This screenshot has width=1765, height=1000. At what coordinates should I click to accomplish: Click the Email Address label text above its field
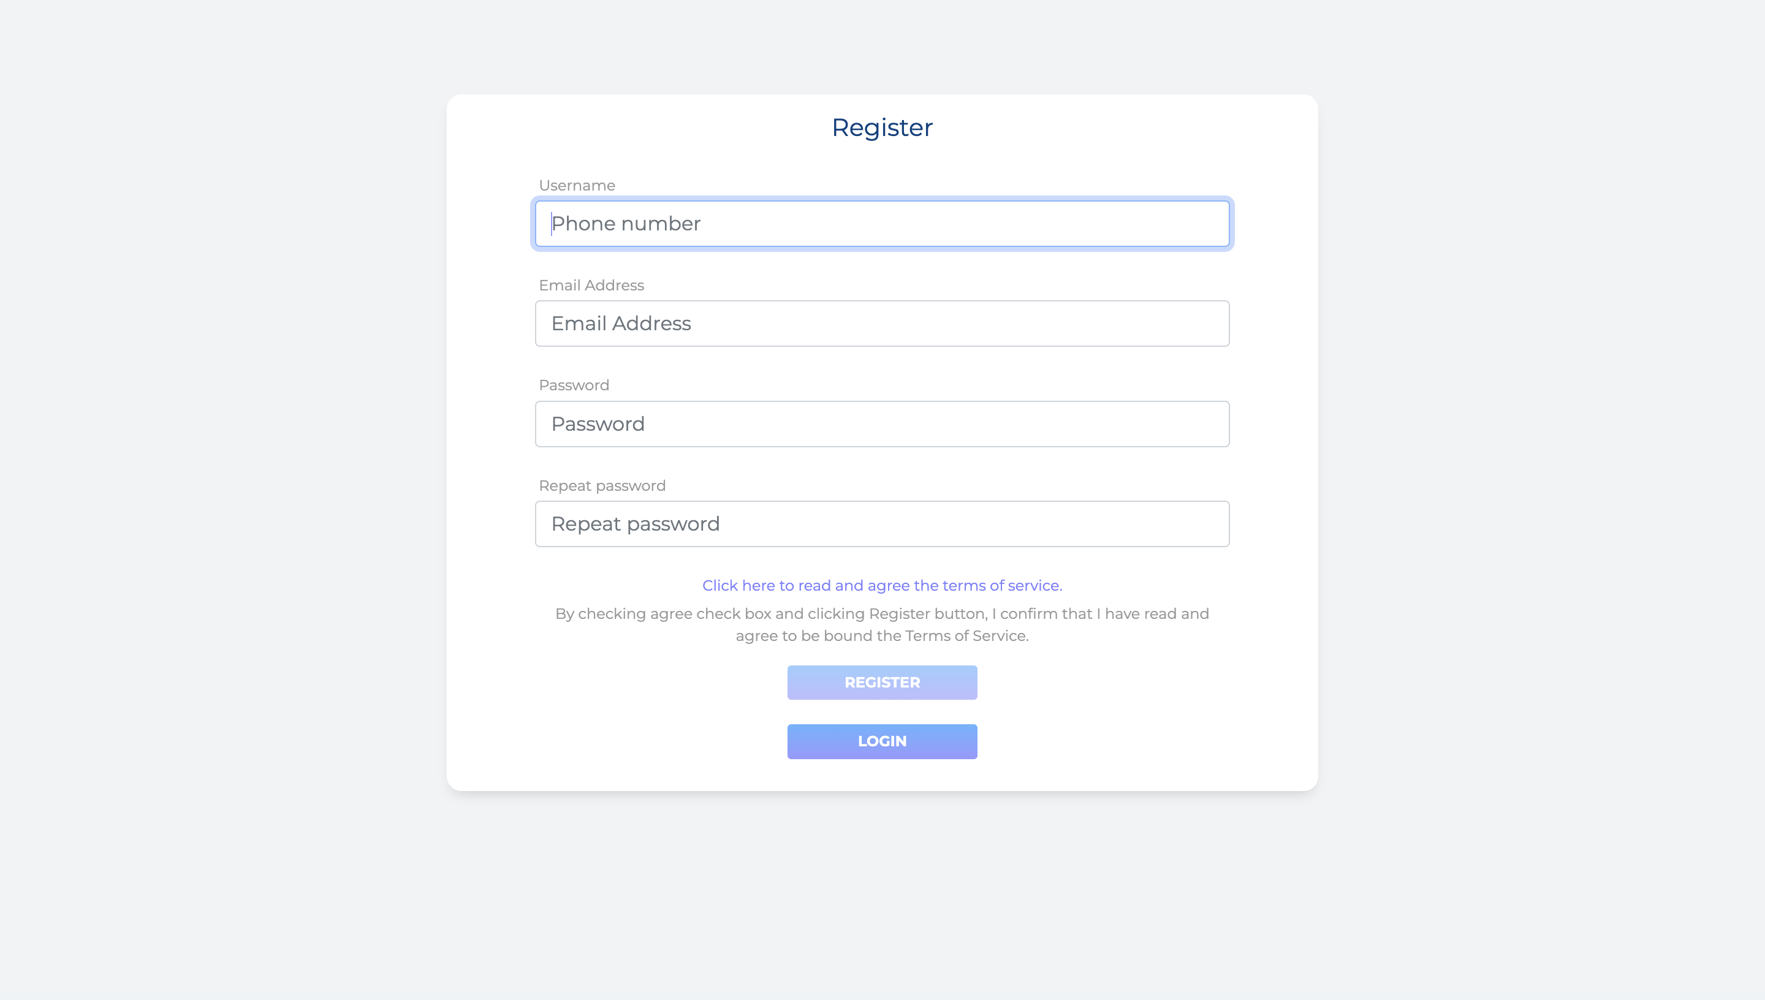(x=591, y=286)
